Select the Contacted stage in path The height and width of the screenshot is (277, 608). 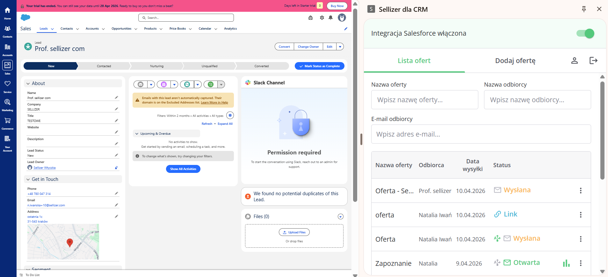pos(104,66)
